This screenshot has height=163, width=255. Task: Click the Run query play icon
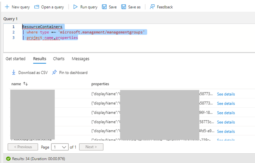click(75, 7)
